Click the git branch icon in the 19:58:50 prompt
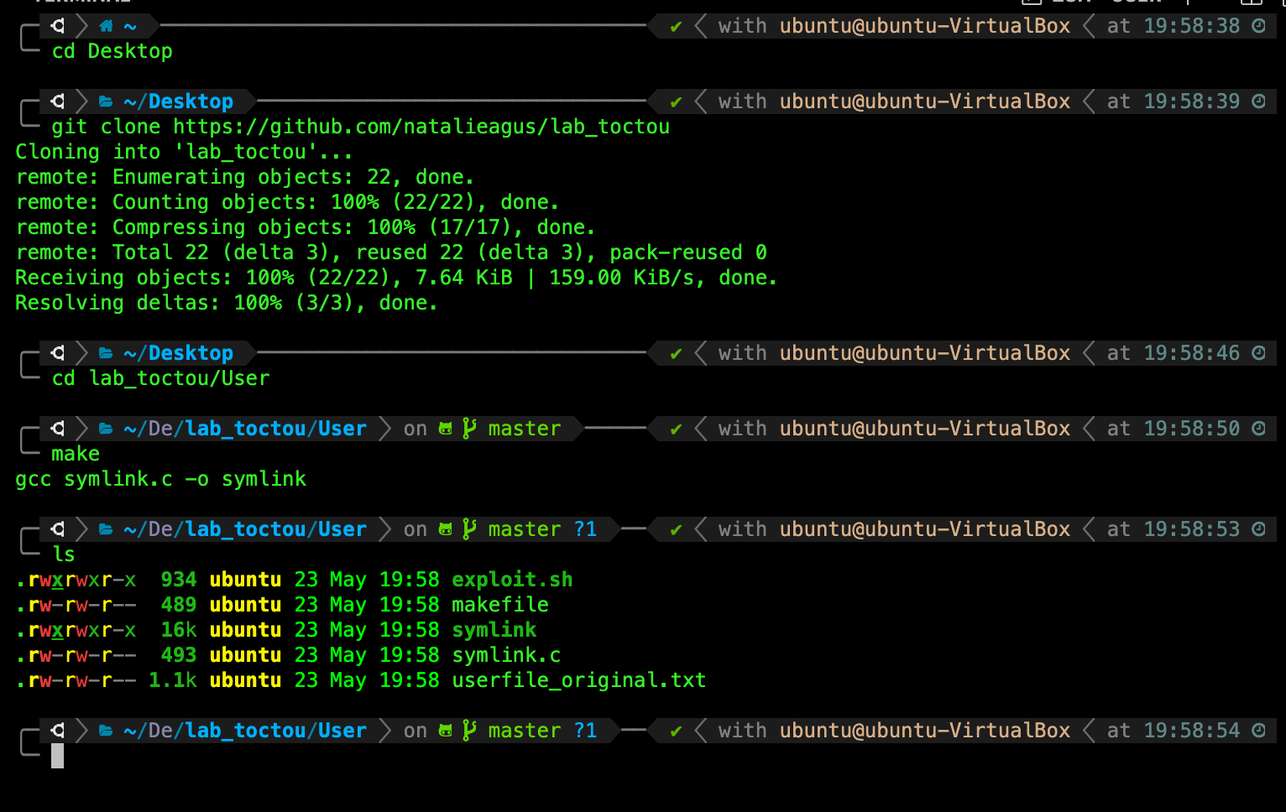 point(469,429)
